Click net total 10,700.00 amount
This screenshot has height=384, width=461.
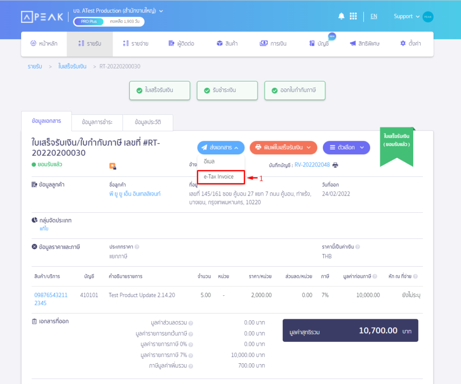(x=378, y=331)
